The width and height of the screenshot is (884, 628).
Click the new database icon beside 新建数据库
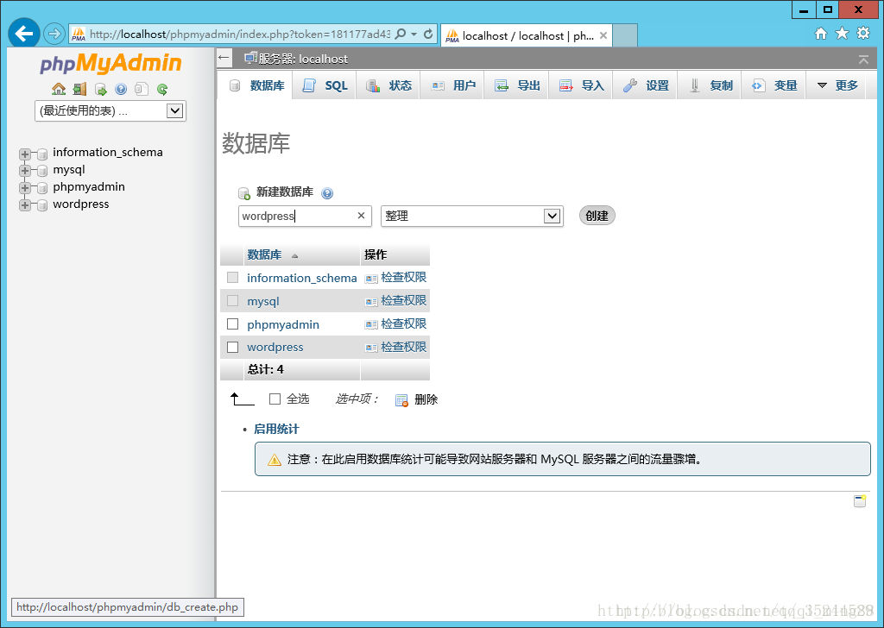pos(246,191)
